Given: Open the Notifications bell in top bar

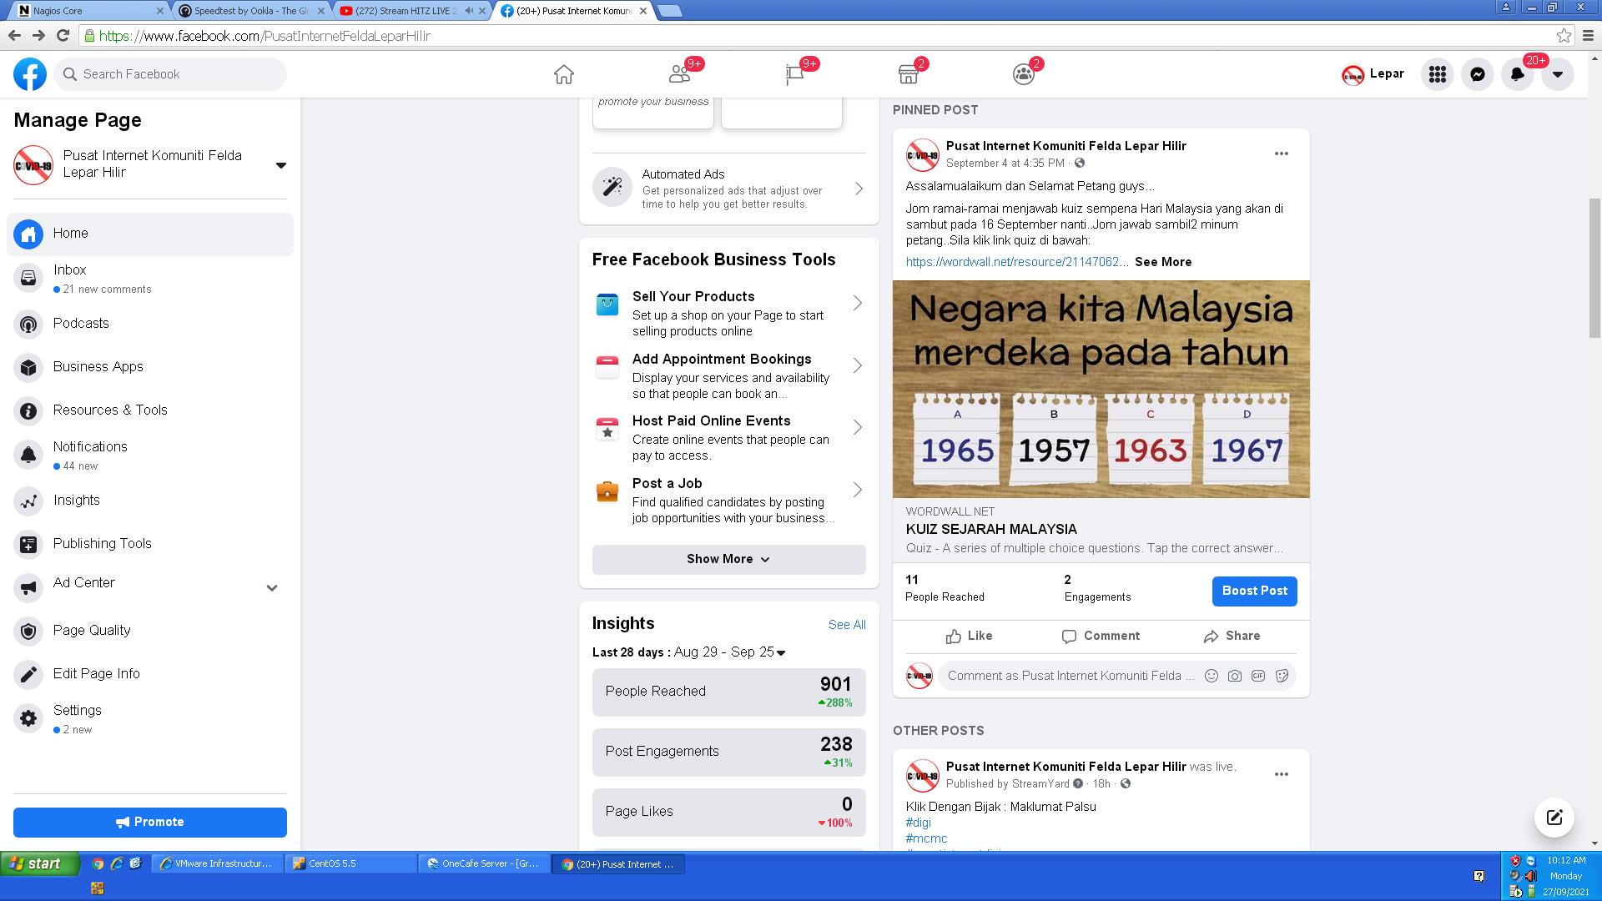Looking at the screenshot, I should point(1517,74).
